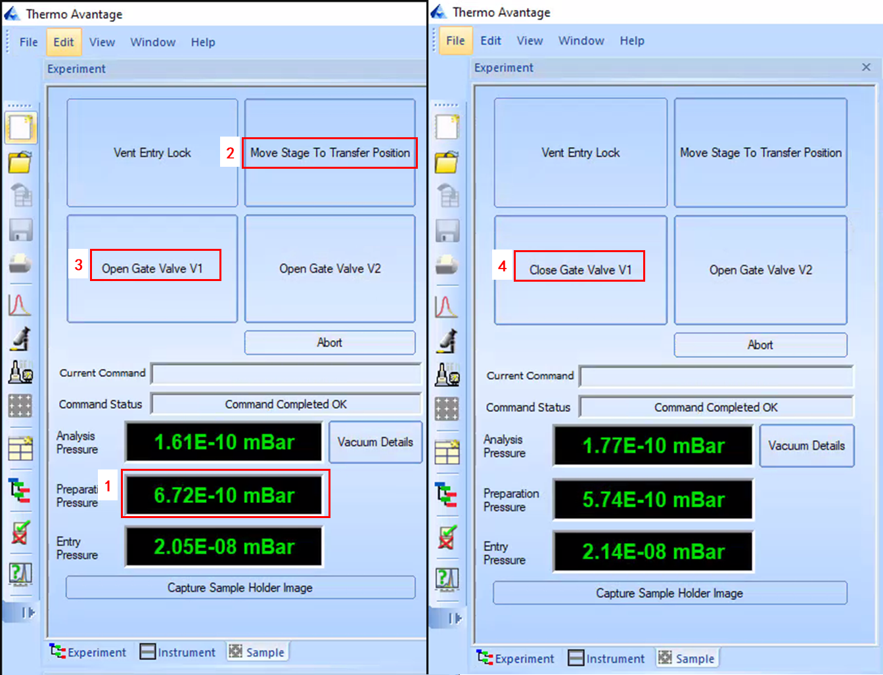Viewport: 883px width, 675px height.
Task: Open the Edit menu in left window
Action: click(x=64, y=42)
